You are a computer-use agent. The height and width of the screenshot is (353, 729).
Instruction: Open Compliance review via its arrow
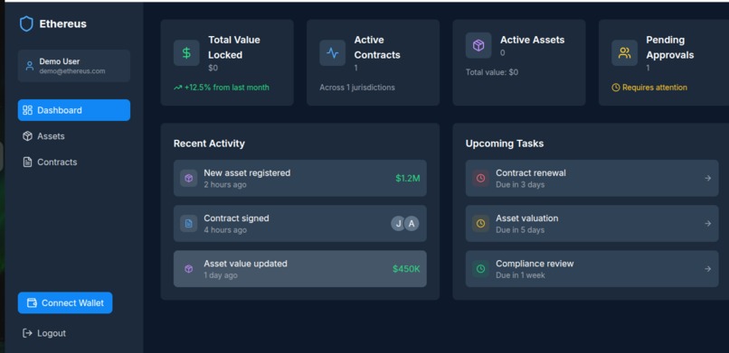pos(707,269)
